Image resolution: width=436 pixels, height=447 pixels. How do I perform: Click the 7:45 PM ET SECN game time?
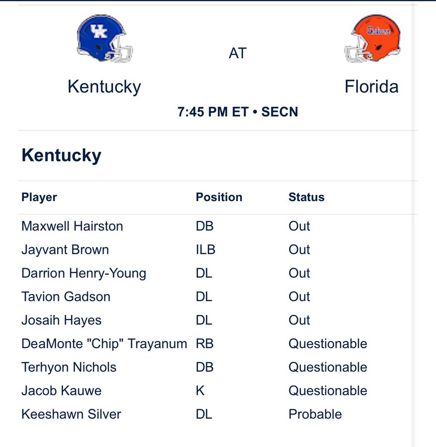[x=238, y=112]
